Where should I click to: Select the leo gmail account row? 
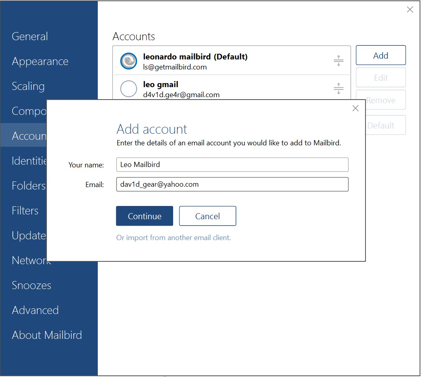coord(232,88)
